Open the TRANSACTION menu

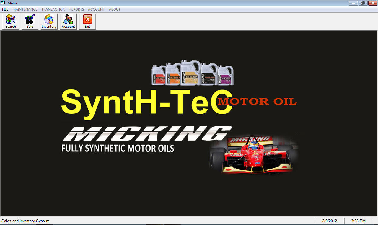tap(53, 9)
